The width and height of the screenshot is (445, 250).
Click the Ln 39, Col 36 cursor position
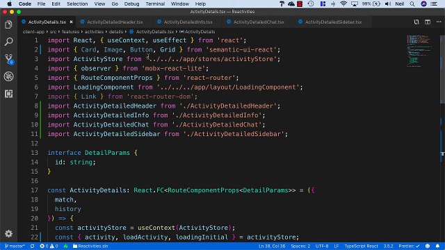coord(272,246)
